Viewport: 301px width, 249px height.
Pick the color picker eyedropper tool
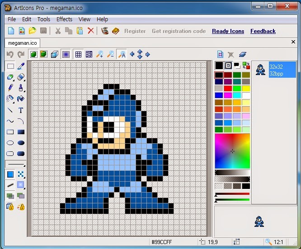point(21,66)
